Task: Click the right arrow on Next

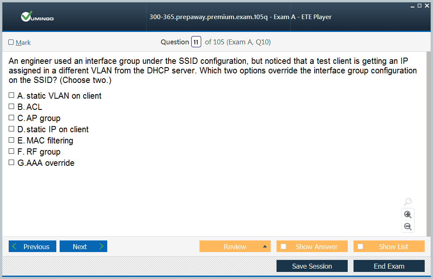Action: [101, 246]
